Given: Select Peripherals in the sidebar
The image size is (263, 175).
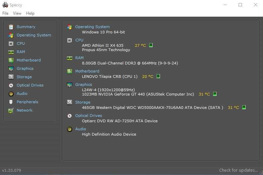Looking at the screenshot, I should 27,102.
